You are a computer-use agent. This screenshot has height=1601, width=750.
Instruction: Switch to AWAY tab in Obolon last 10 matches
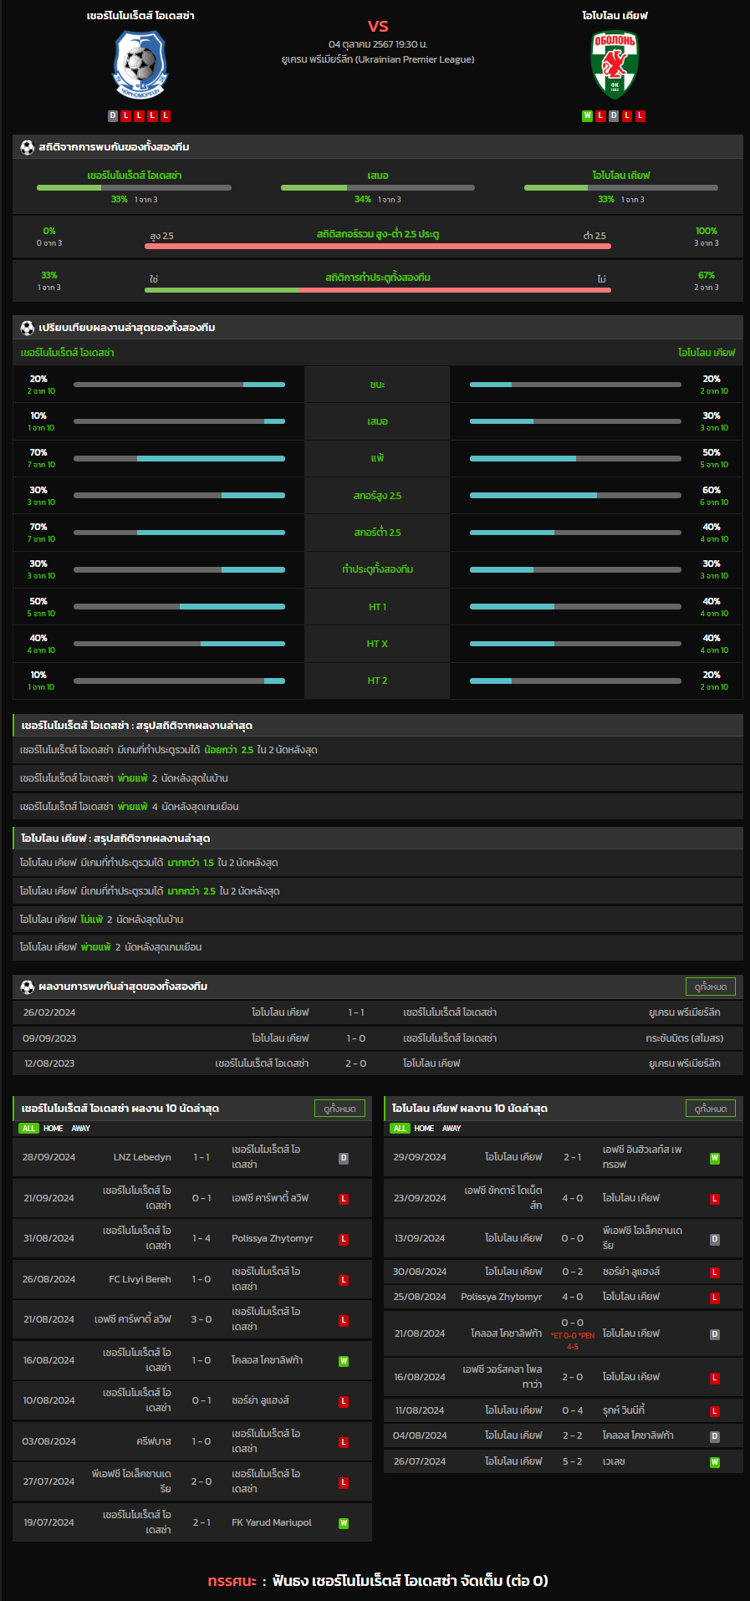[452, 1129]
